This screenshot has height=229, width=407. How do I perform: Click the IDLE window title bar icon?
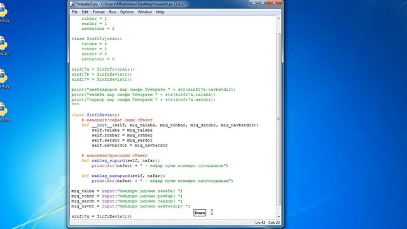(x=72, y=4)
